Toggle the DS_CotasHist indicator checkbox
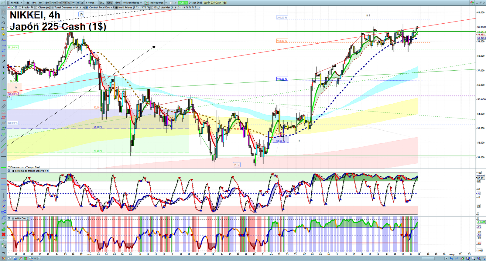Viewport: 486px width, 261px height. [x=152, y=7]
